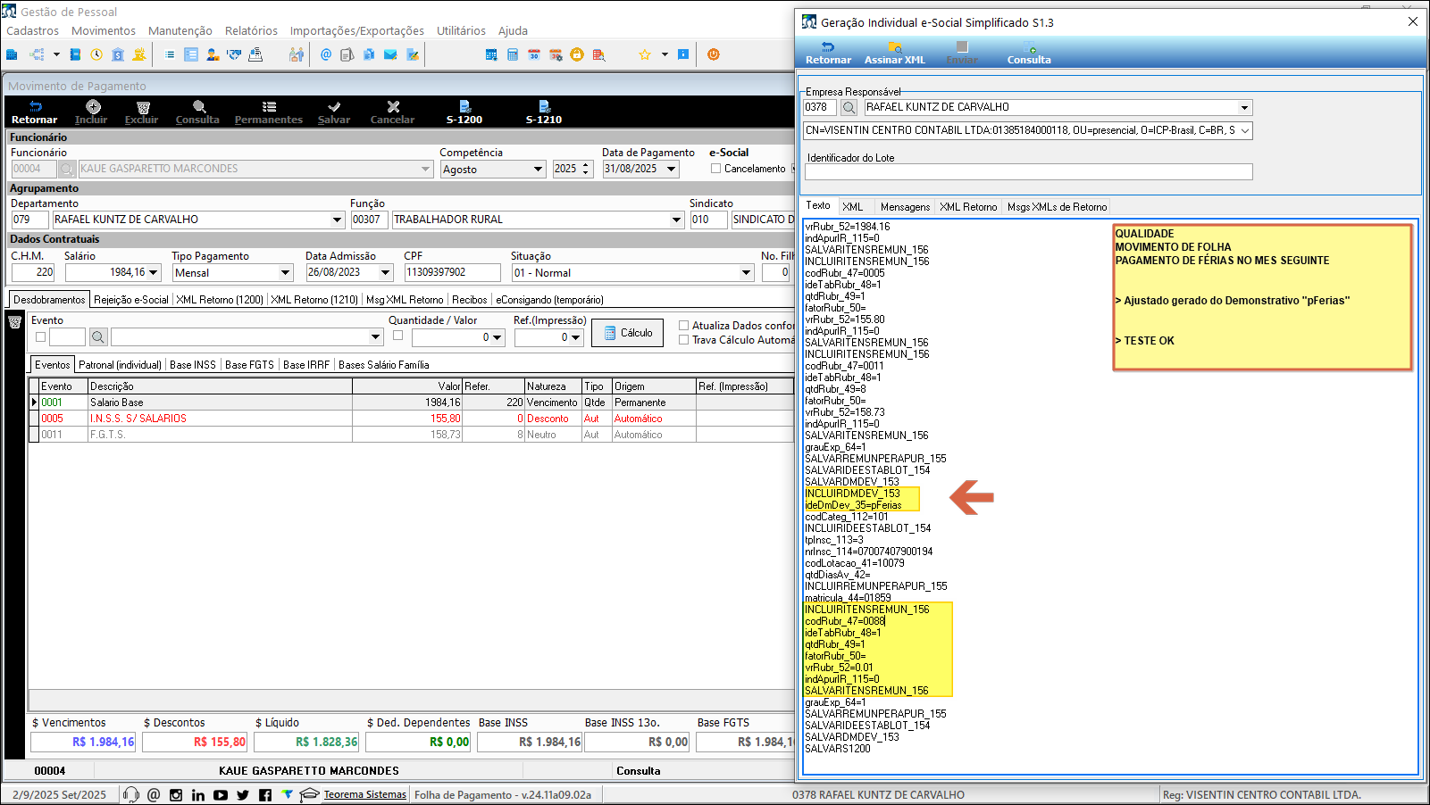Click Retornar in Movimento de Pagamento toolbar
The width and height of the screenshot is (1430, 805).
[35, 112]
